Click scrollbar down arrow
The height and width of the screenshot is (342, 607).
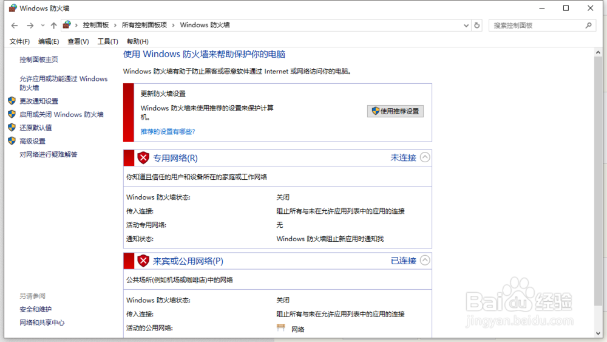click(599, 333)
